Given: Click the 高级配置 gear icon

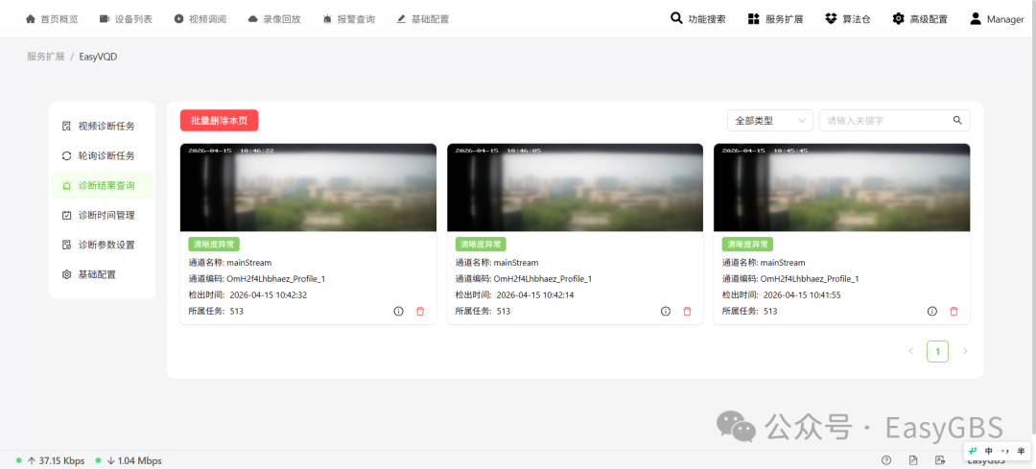Looking at the screenshot, I should 898,18.
